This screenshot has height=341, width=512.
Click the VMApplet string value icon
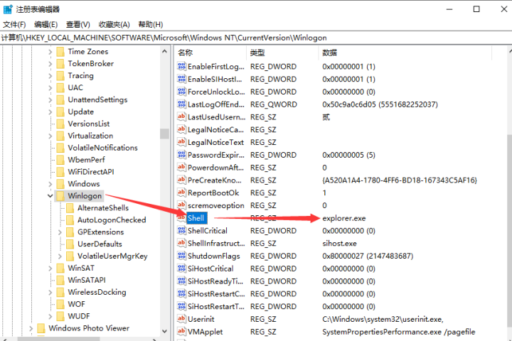tap(181, 332)
